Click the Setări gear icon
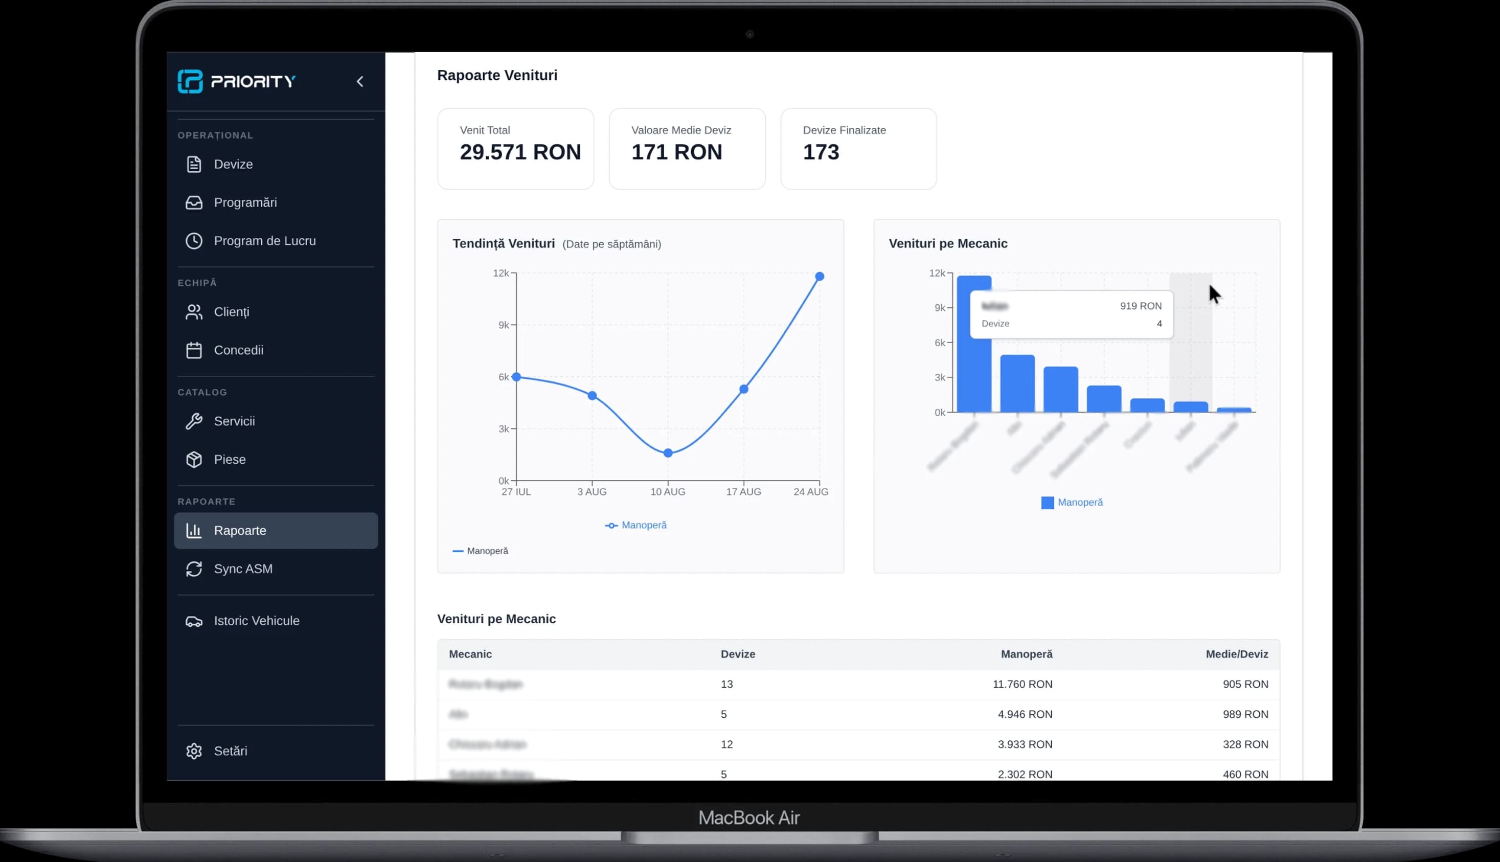1500x862 pixels. tap(194, 751)
